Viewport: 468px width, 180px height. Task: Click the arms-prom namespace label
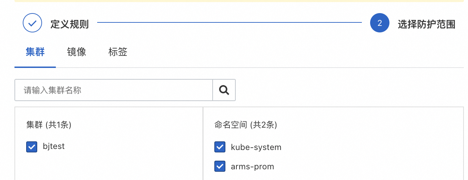(x=252, y=167)
